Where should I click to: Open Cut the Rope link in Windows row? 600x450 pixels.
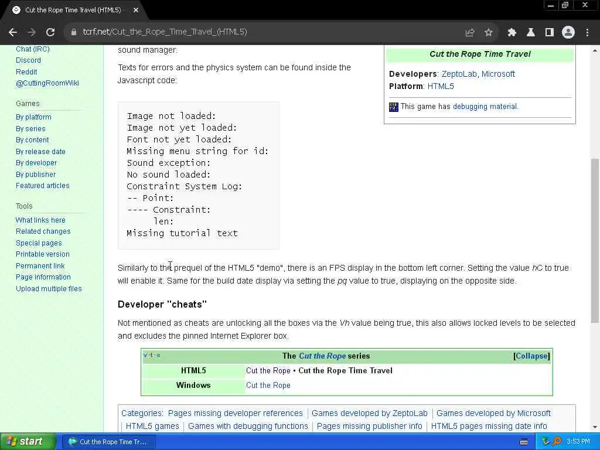(x=268, y=386)
